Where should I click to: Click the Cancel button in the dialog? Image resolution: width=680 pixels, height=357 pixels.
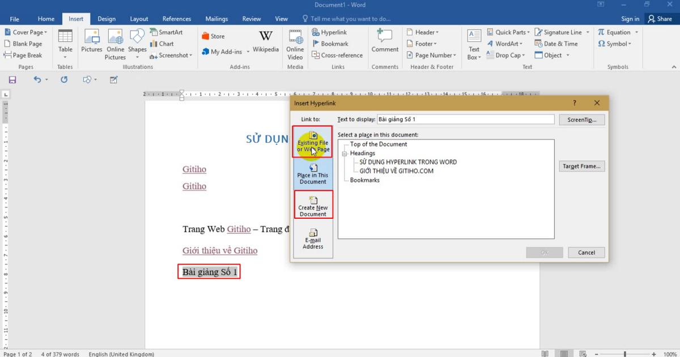(x=586, y=252)
